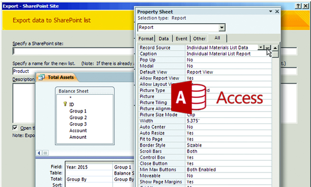Click the property sheet scrollbar thumb
The height and width of the screenshot is (187, 311).
pyautogui.click(x=275, y=54)
